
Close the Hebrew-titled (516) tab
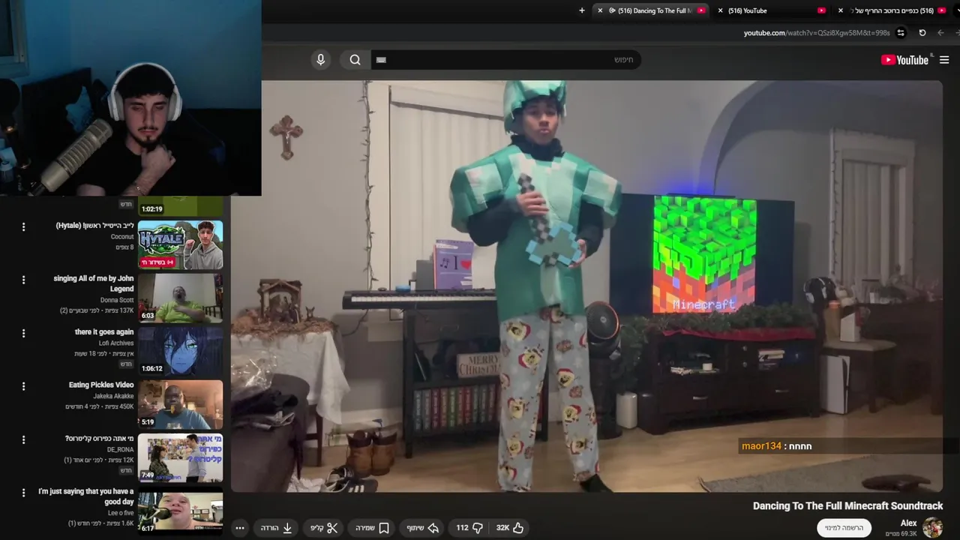(x=841, y=10)
